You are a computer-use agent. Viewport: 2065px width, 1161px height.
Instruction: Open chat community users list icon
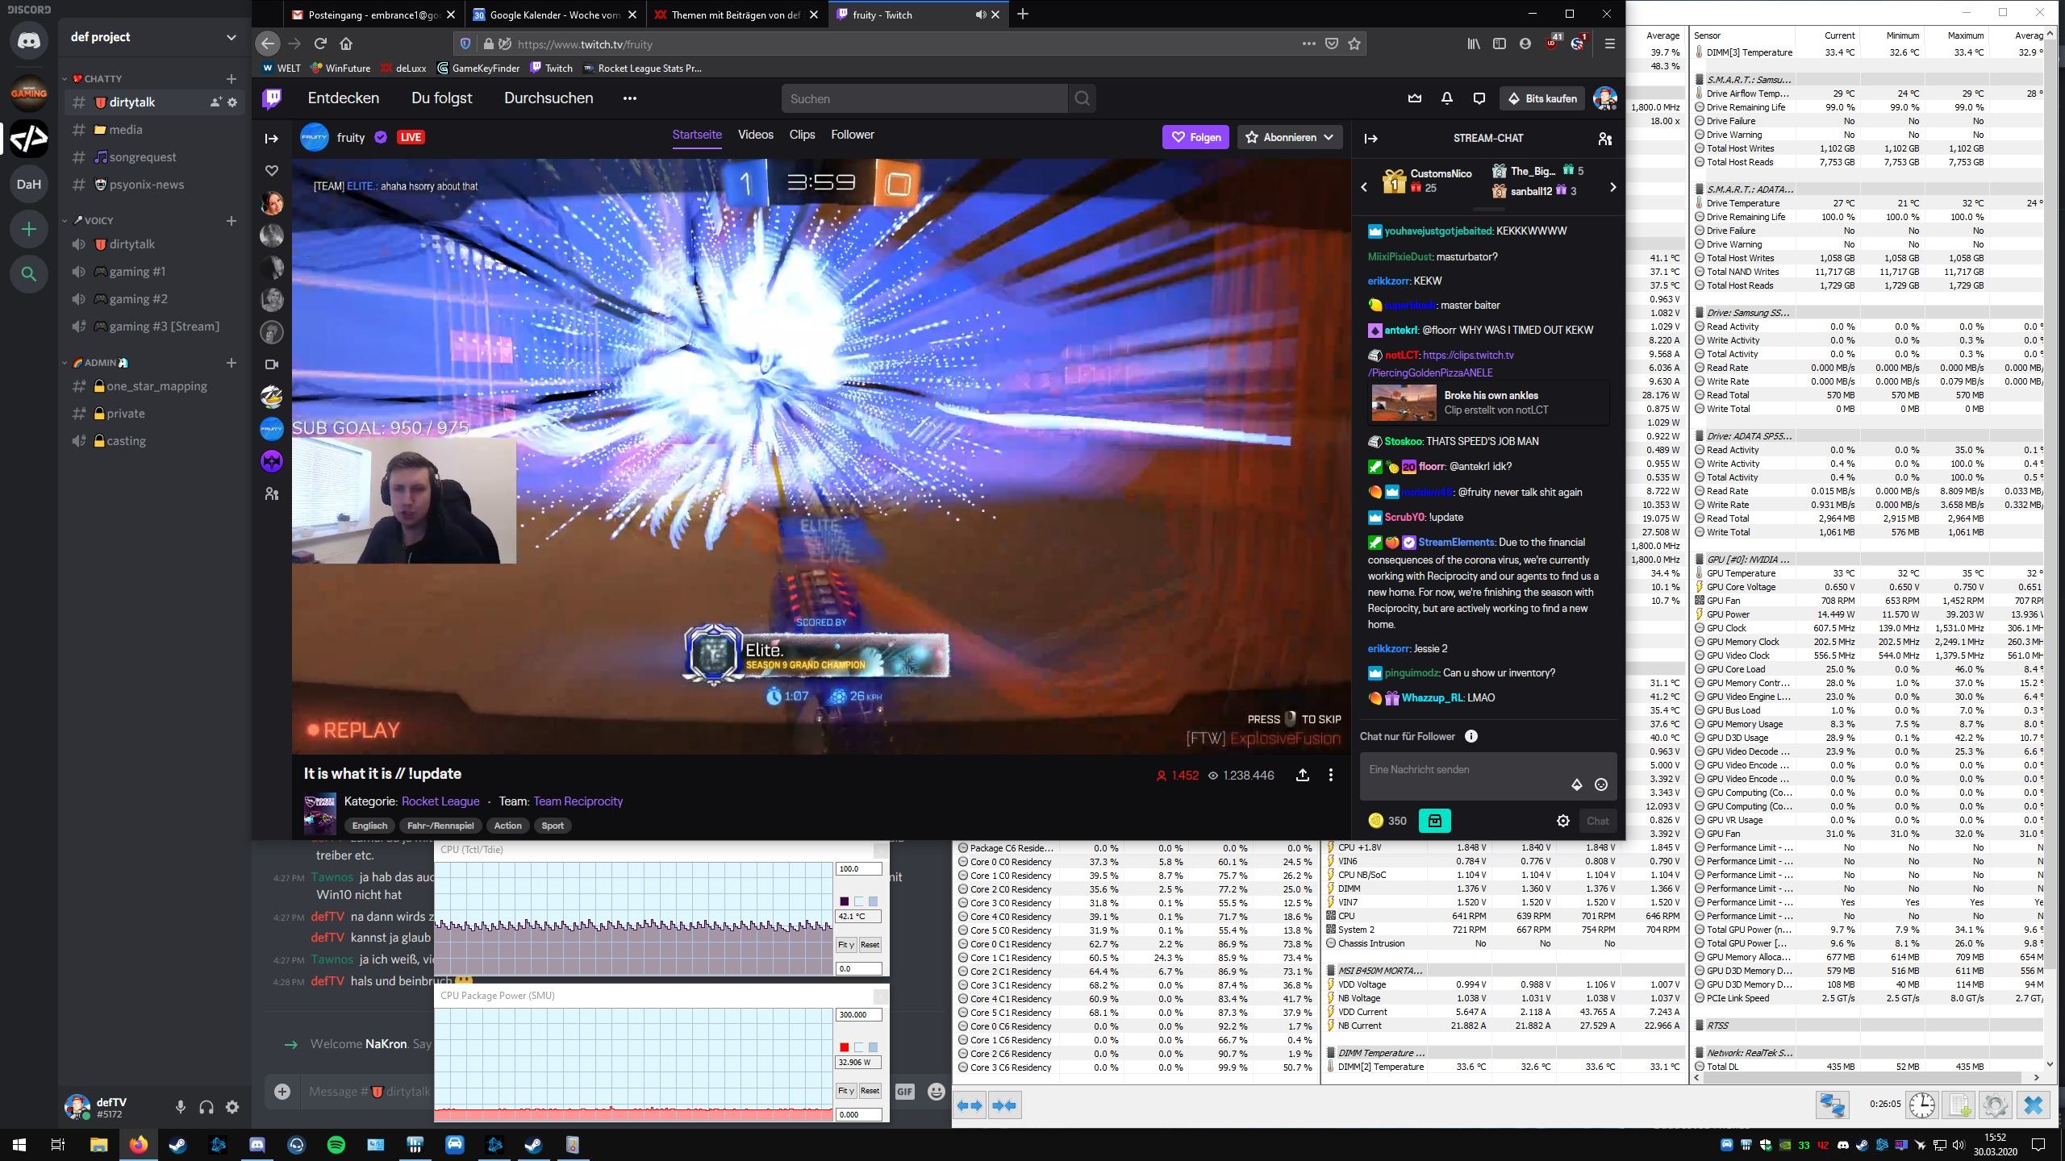pos(1604,138)
